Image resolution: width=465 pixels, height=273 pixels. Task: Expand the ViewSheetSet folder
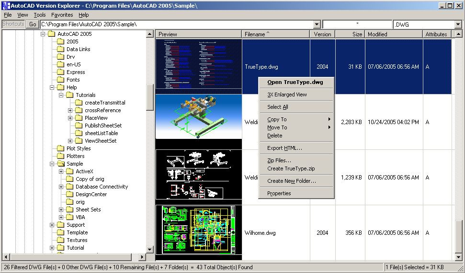click(x=70, y=141)
